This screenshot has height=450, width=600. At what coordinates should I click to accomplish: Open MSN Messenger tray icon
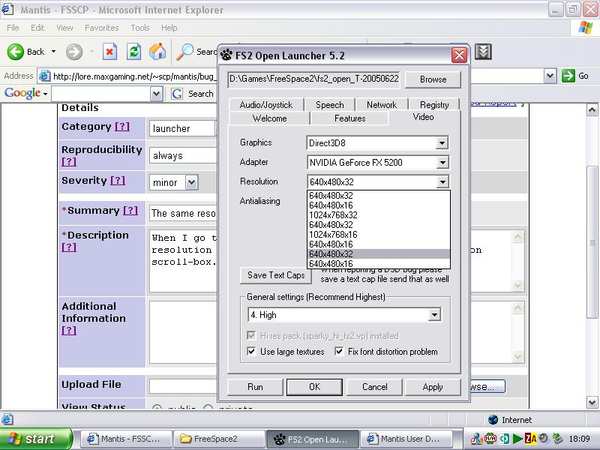[x=476, y=439]
